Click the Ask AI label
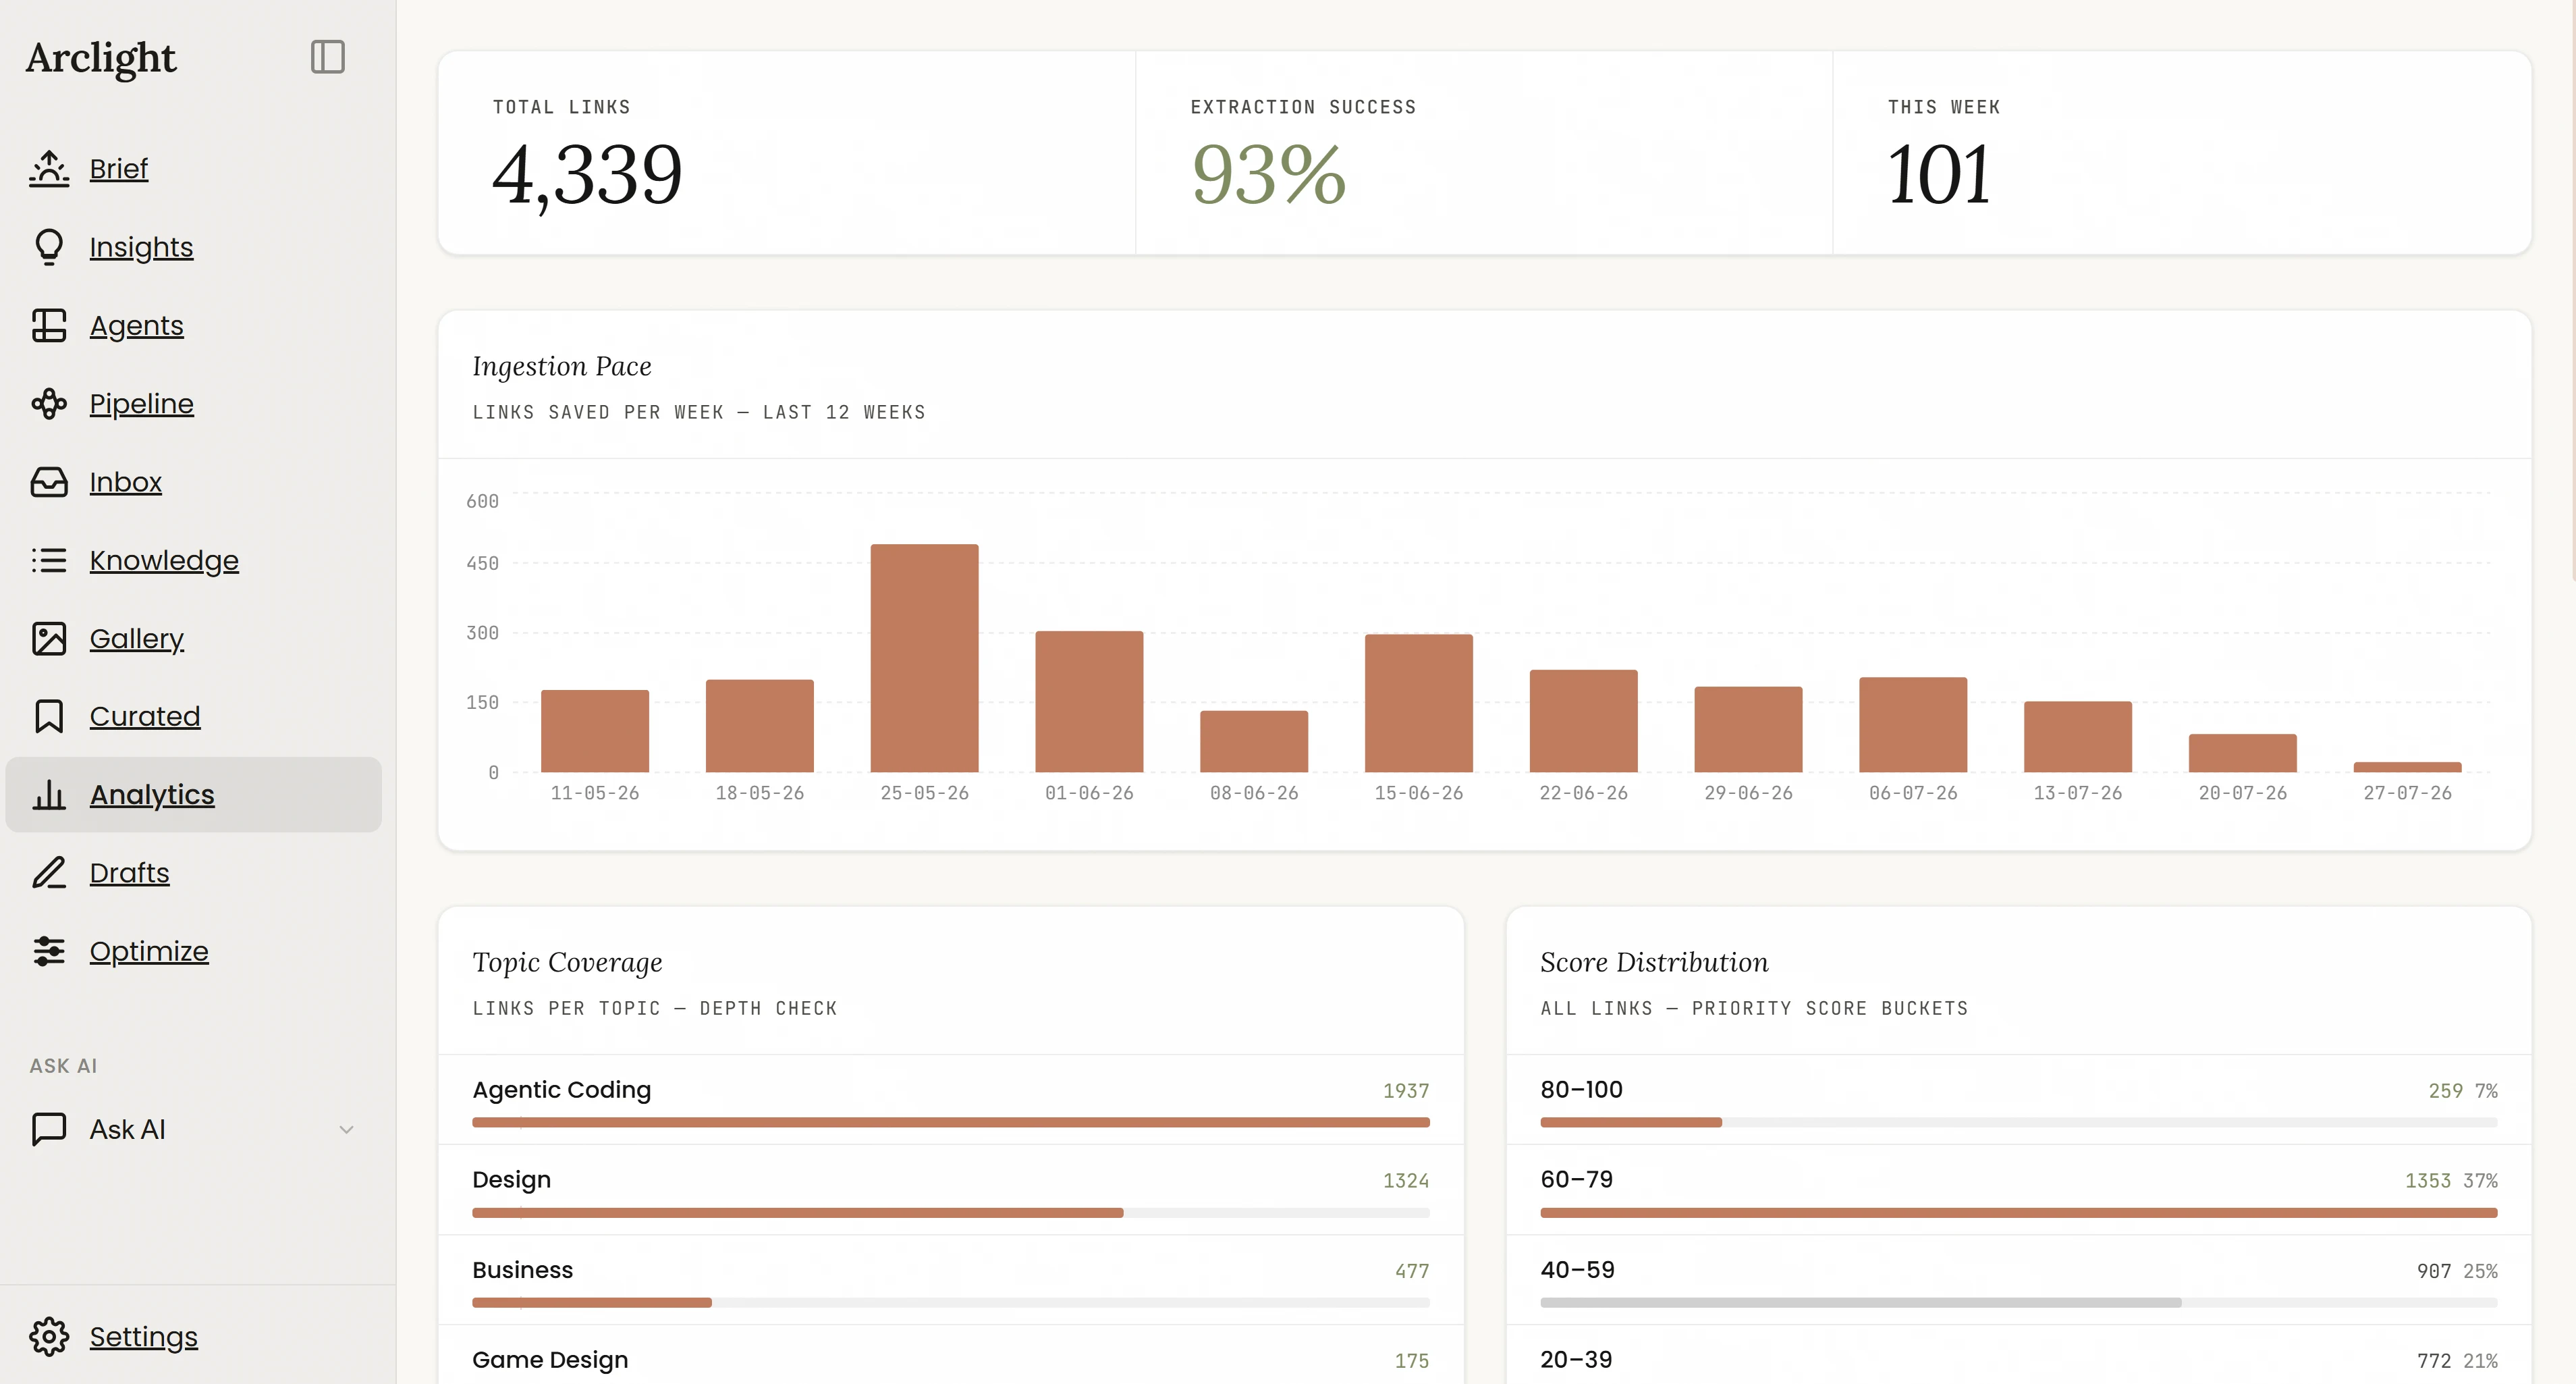The width and height of the screenshot is (2576, 1384). (128, 1129)
